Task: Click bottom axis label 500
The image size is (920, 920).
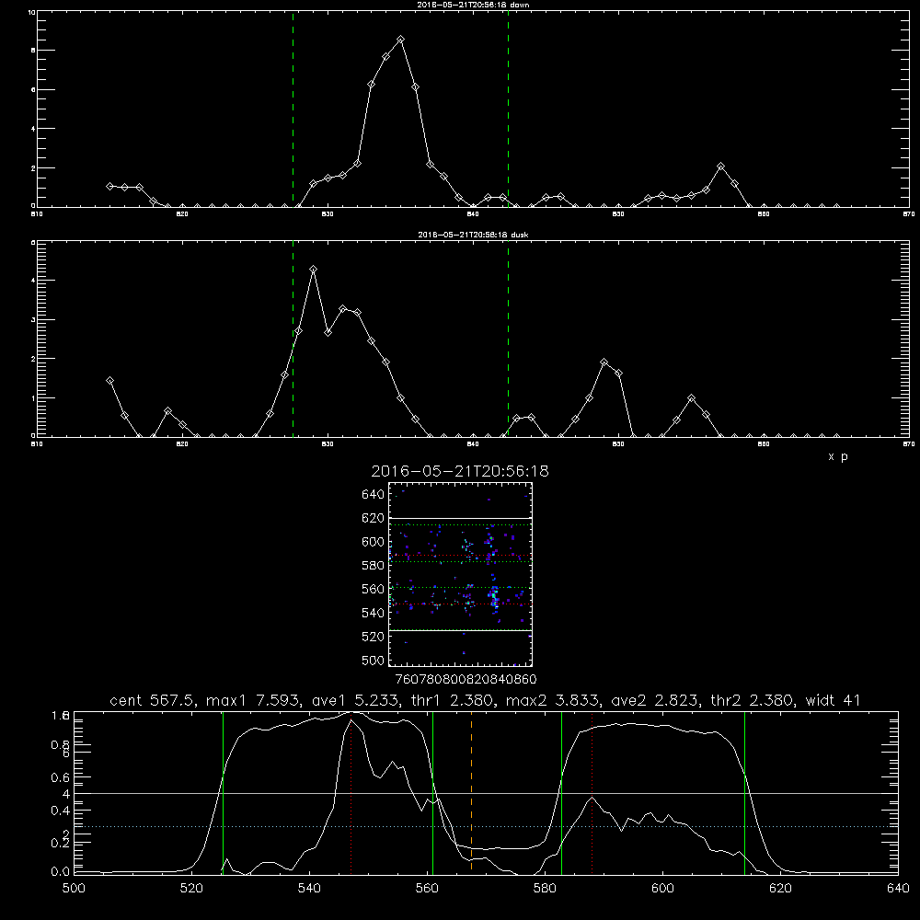Action: tap(74, 889)
